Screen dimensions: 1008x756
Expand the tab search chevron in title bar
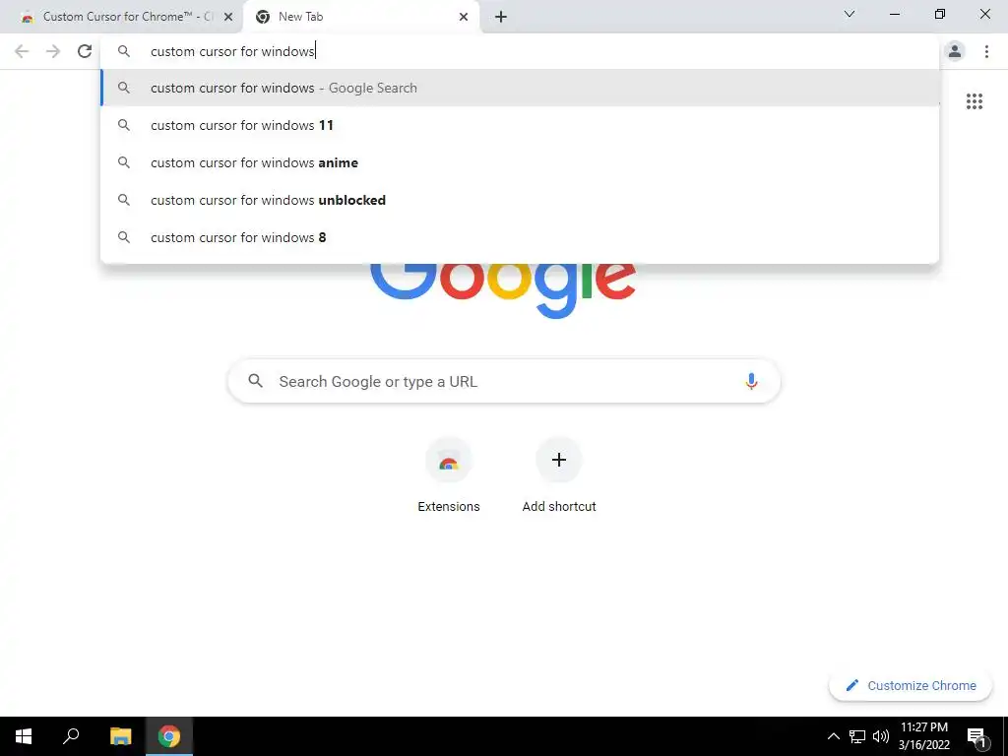click(x=850, y=14)
